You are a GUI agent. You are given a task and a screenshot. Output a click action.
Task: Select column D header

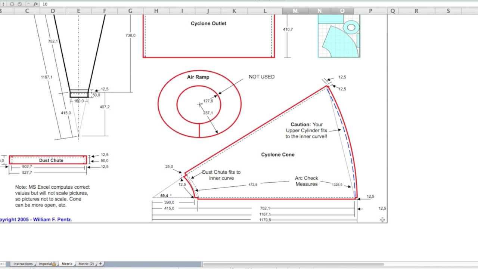(53, 11)
